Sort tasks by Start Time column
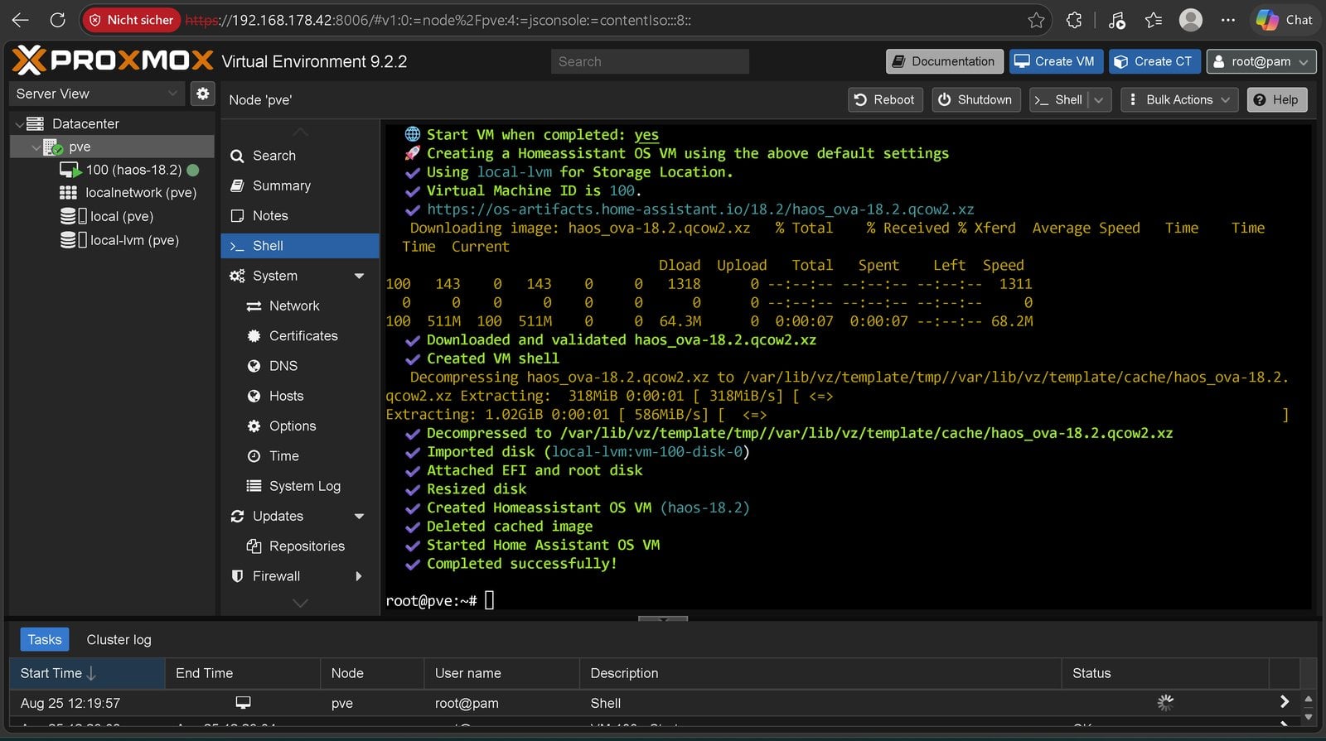1326x741 pixels. point(86,673)
